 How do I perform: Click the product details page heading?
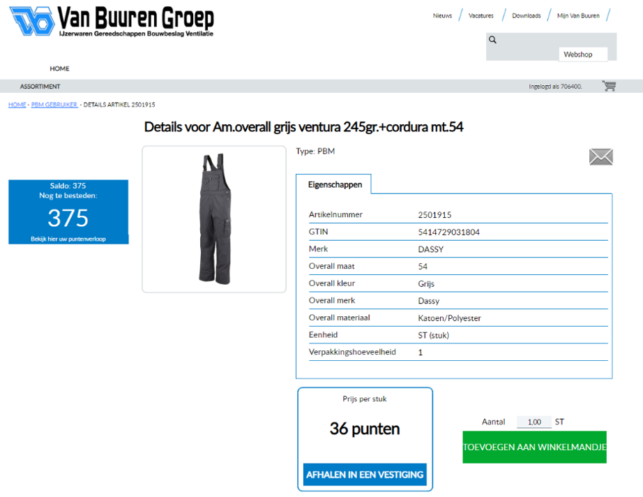303,127
